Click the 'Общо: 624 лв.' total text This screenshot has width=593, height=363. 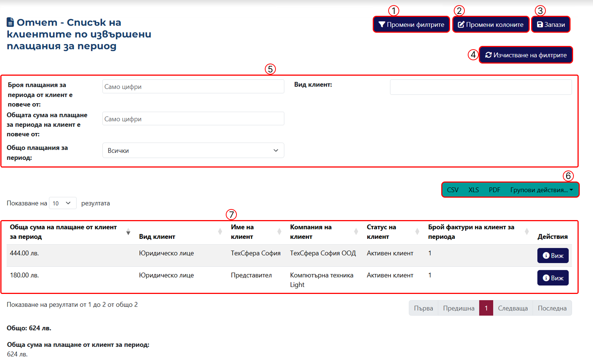point(29,328)
